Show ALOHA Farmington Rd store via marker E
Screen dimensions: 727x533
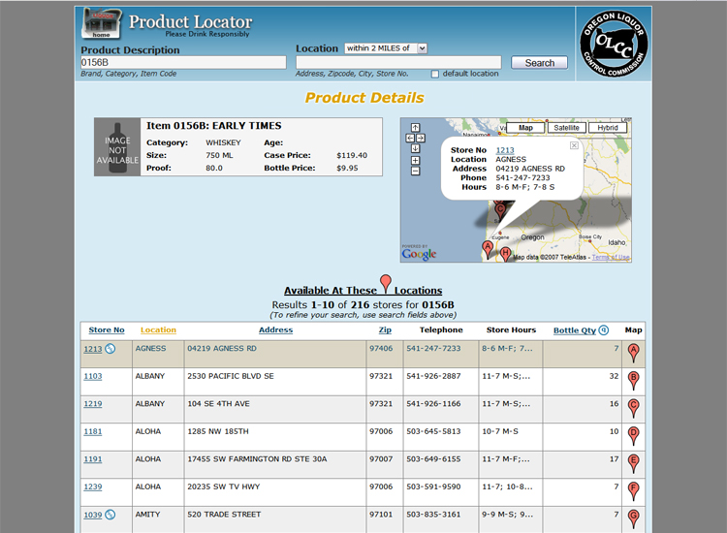click(633, 463)
